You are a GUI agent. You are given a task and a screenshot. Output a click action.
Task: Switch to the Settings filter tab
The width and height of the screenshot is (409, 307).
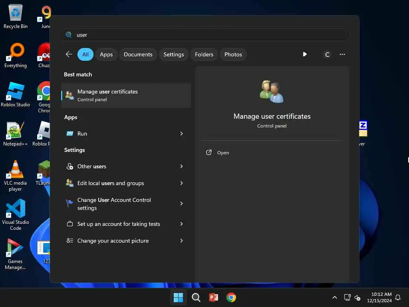[x=174, y=54]
